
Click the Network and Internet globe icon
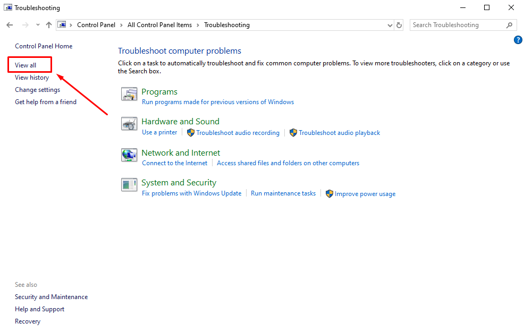[129, 155]
